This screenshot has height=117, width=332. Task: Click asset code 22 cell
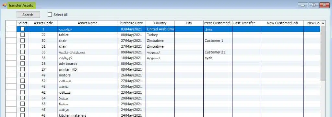[x=43, y=35]
